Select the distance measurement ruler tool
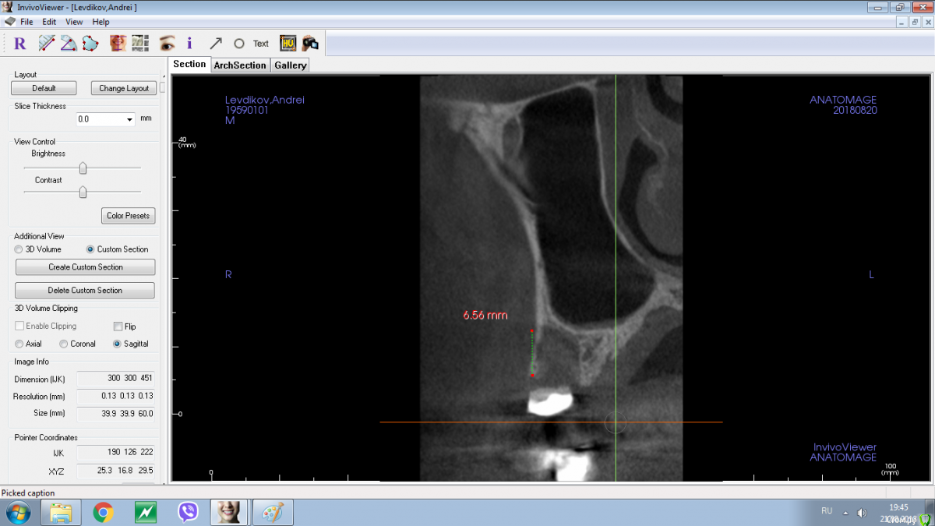 pos(47,44)
